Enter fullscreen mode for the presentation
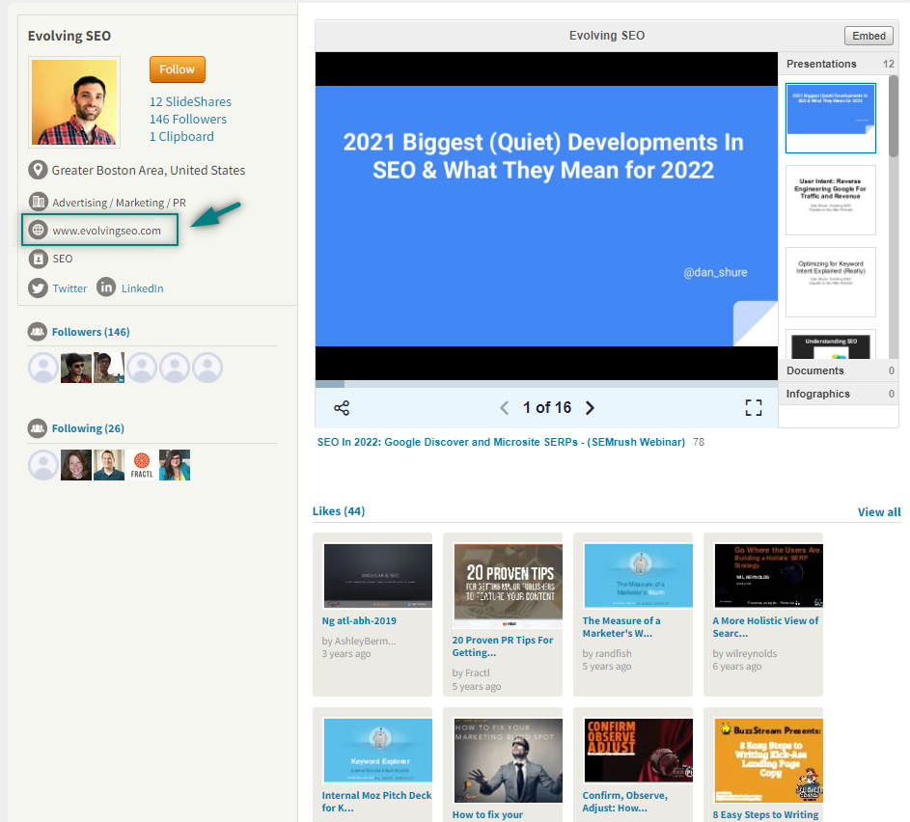This screenshot has height=822, width=910. tap(754, 408)
